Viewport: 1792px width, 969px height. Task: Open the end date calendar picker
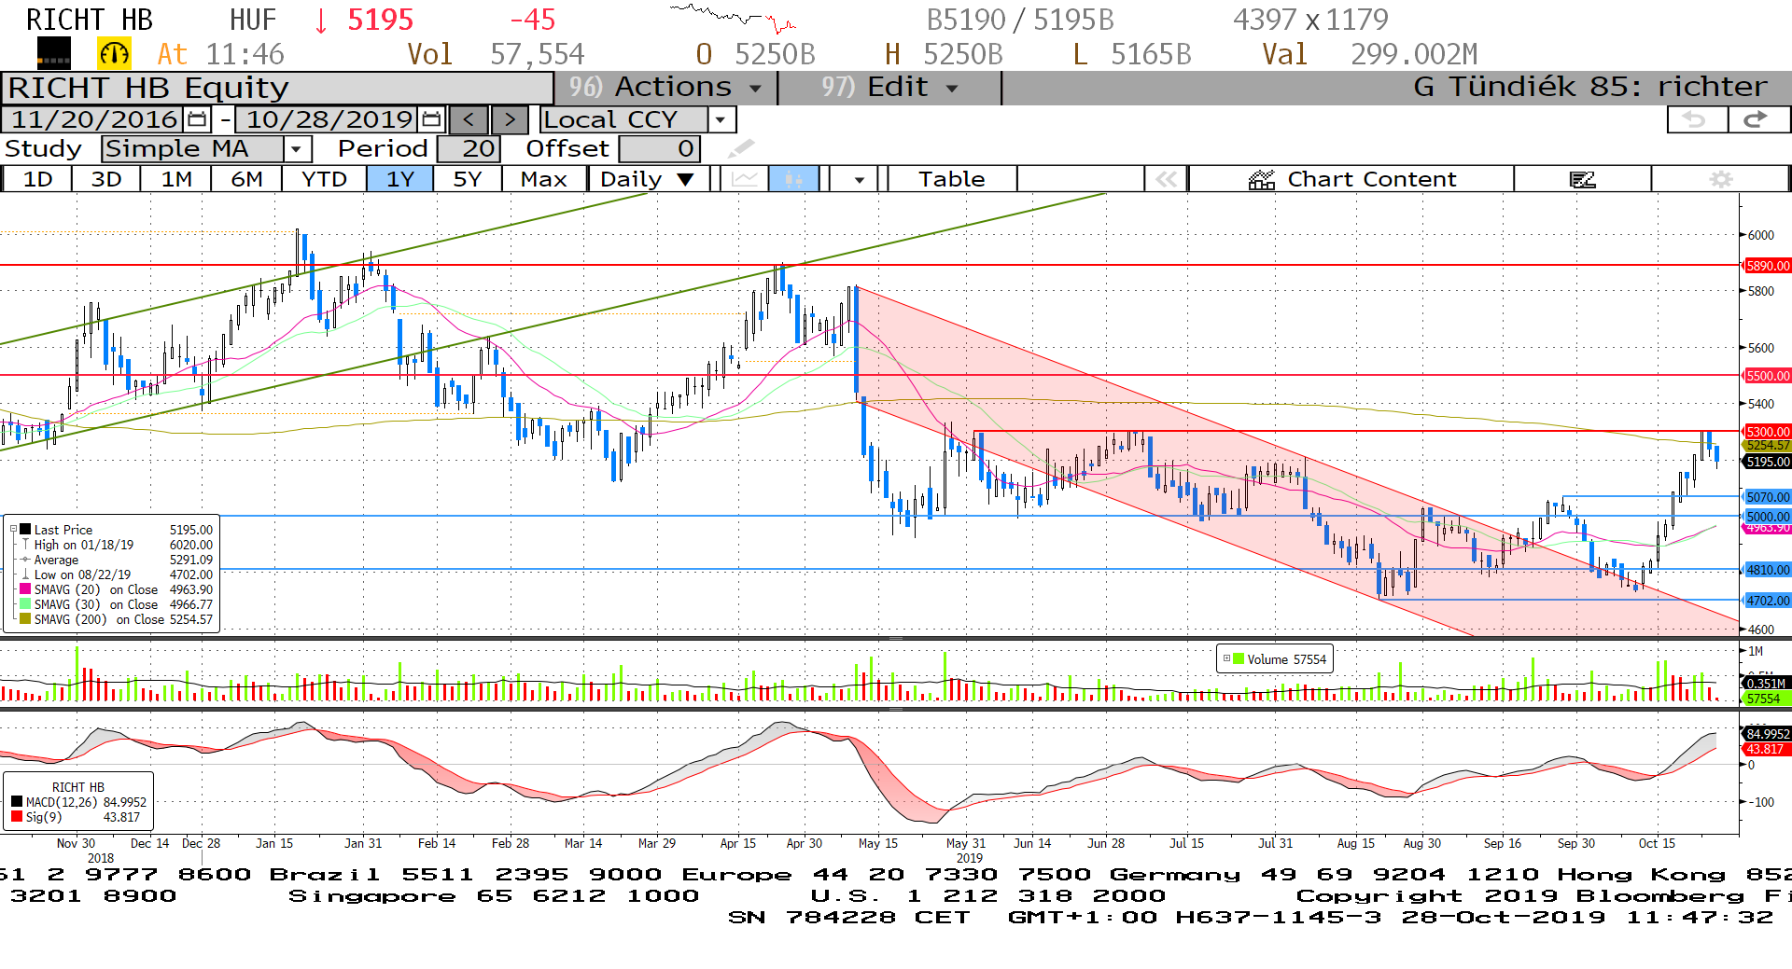coord(431,119)
